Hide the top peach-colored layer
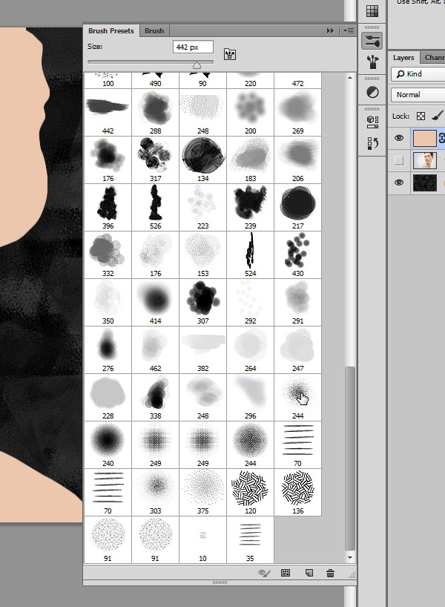This screenshot has width=445, height=607. (399, 137)
